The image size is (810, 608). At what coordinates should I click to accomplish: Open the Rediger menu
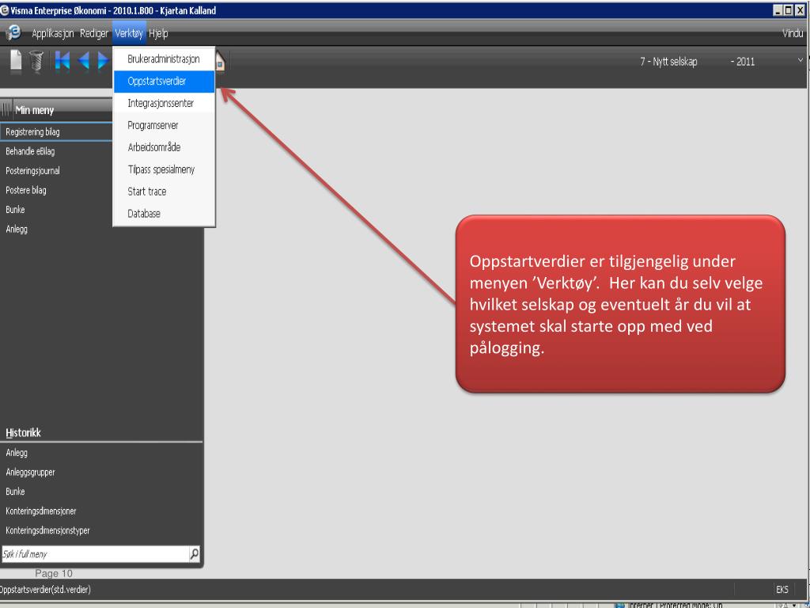tap(94, 33)
